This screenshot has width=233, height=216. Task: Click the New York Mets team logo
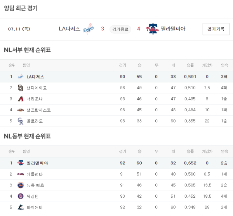click(x=21, y=185)
